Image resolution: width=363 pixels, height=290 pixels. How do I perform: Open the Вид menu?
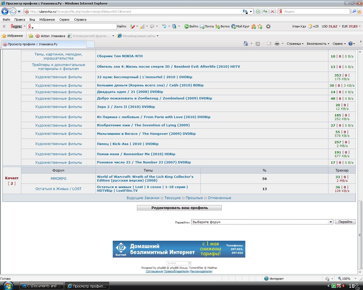(x=32, y=20)
